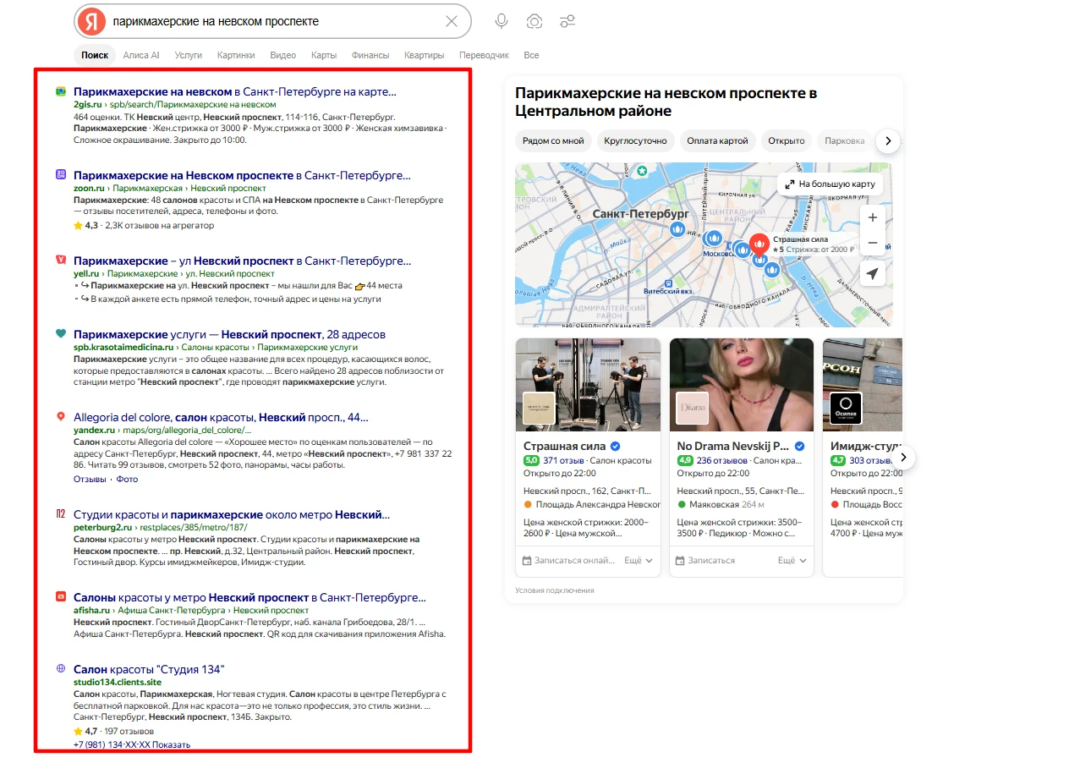The width and height of the screenshot is (1080, 763).
Task: Zoom out the map with the minus button
Action: coord(873,243)
